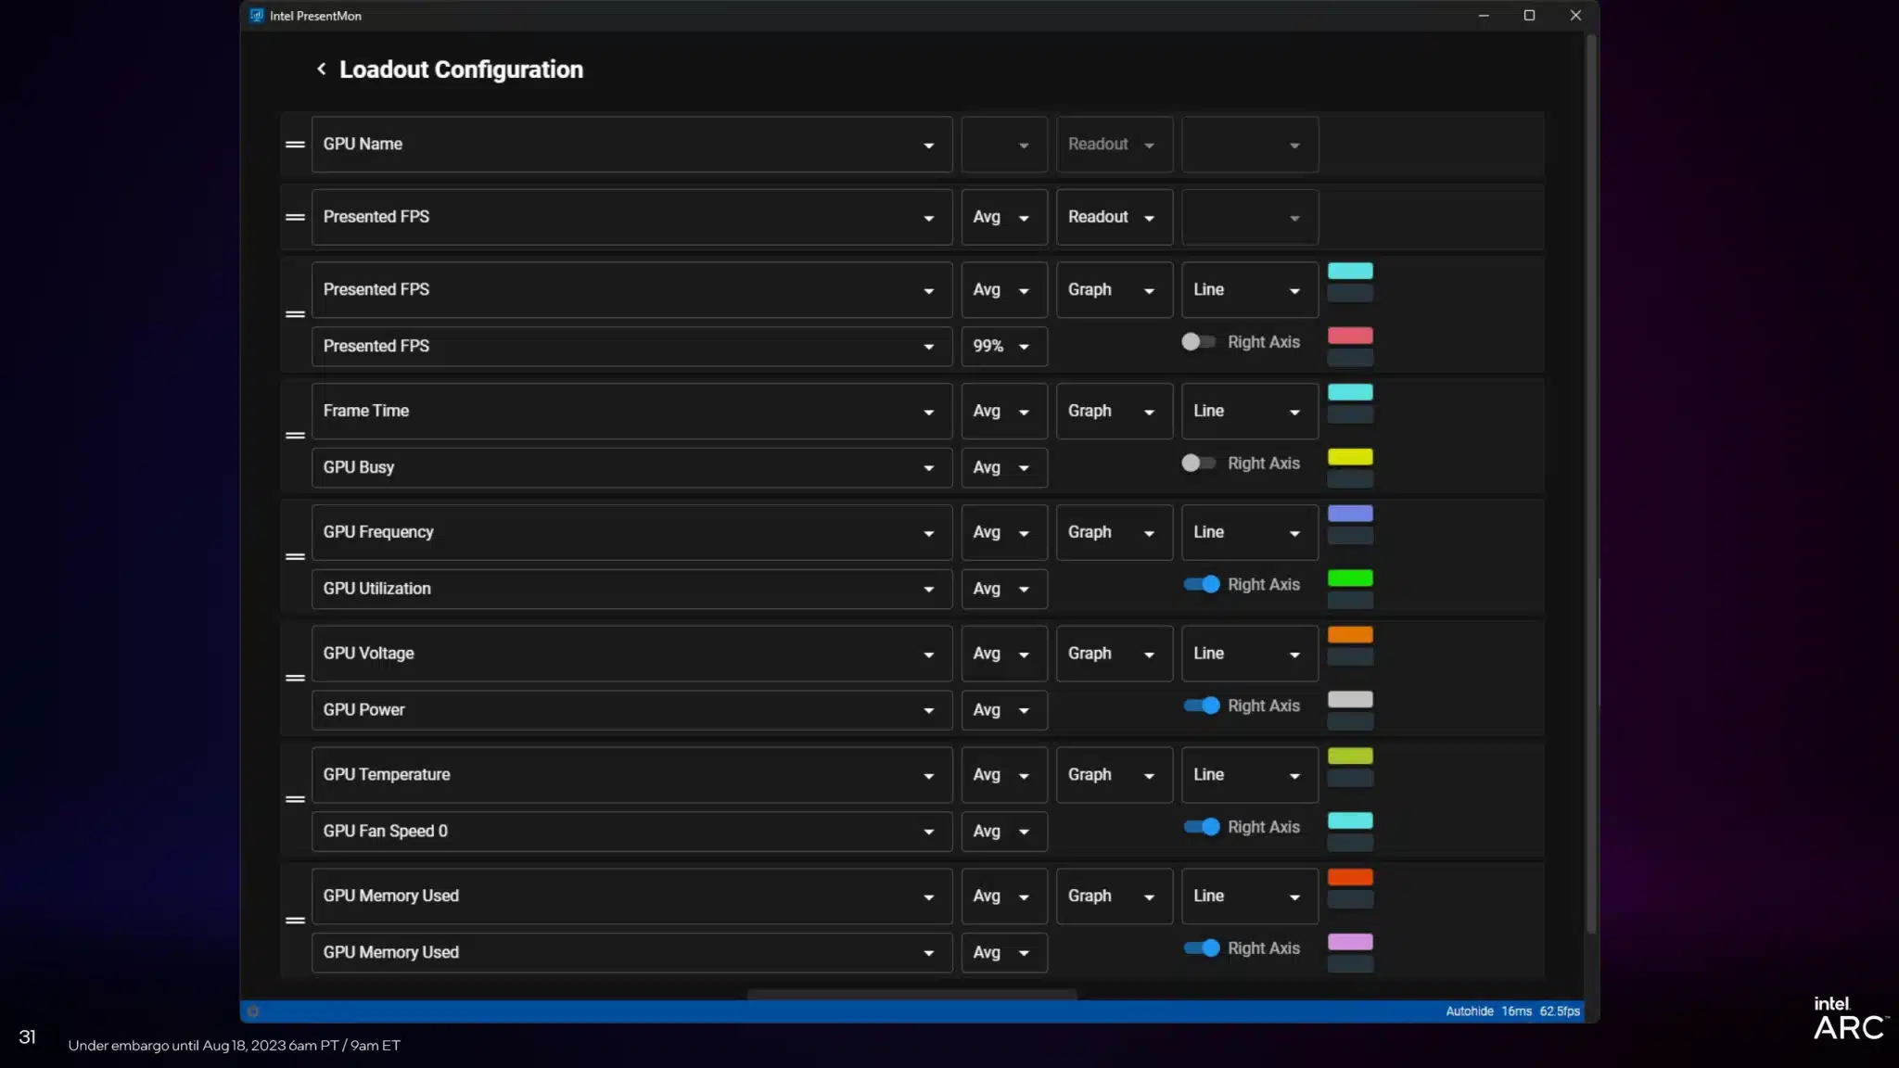
Task: Grab drag handle of Frame Time group
Action: coord(295,435)
